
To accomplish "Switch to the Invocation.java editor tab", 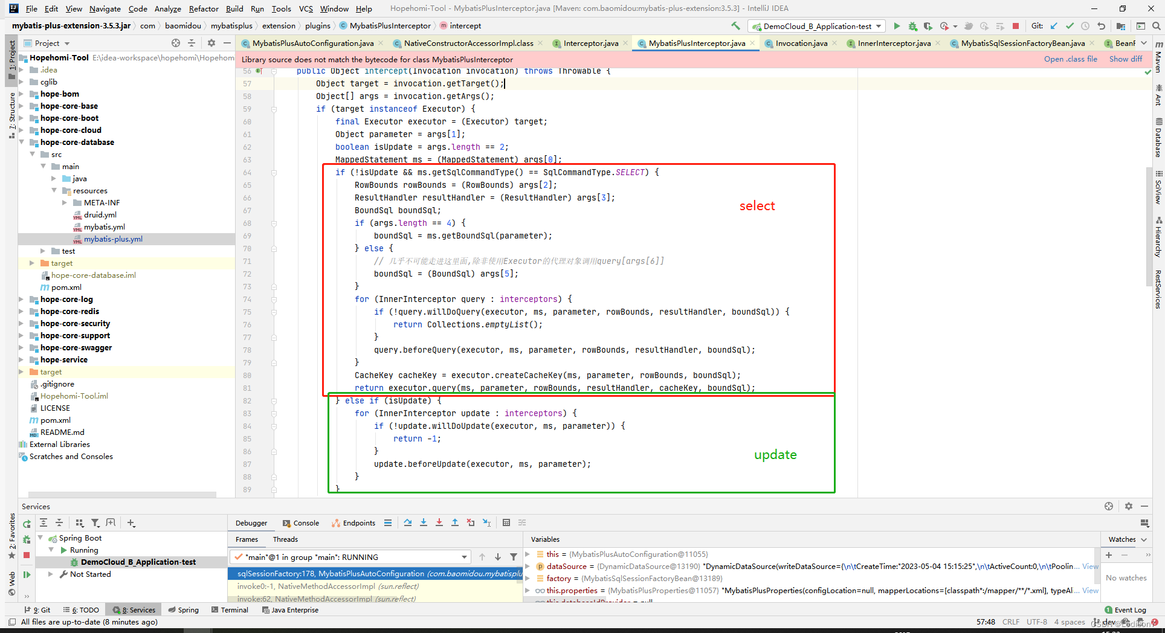I will [x=801, y=43].
